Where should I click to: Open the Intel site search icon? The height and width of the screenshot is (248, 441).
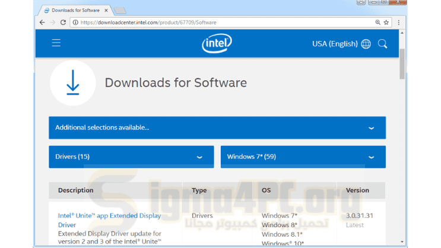tap(382, 44)
